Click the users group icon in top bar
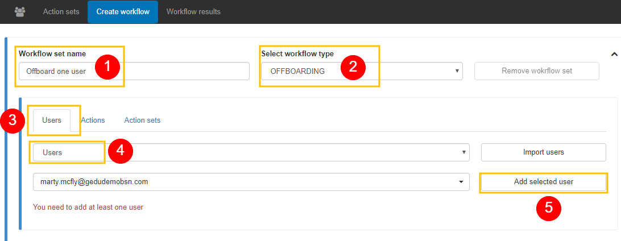The image size is (621, 241). click(x=20, y=11)
